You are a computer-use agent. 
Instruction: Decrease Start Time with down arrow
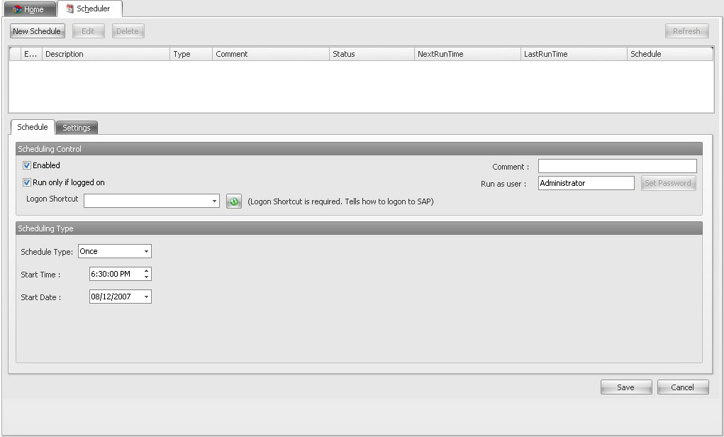pyautogui.click(x=146, y=277)
